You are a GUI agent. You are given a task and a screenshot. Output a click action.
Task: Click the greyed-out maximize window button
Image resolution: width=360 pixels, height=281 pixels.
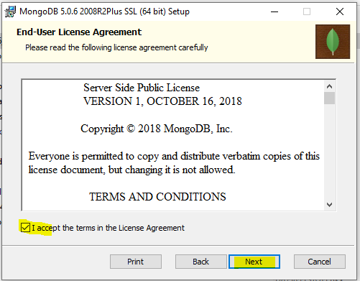pos(307,11)
